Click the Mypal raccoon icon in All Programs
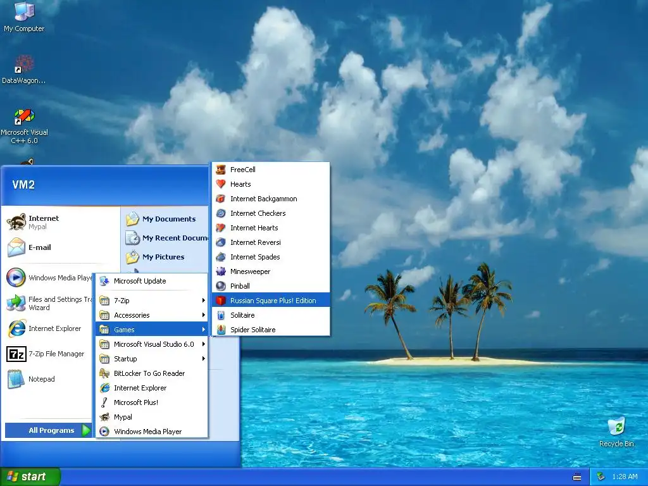 104,417
